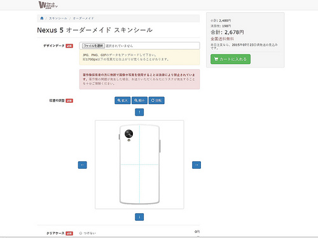
Task: Go to home via breadcrumb house icon
Action: pyautogui.click(x=42, y=18)
